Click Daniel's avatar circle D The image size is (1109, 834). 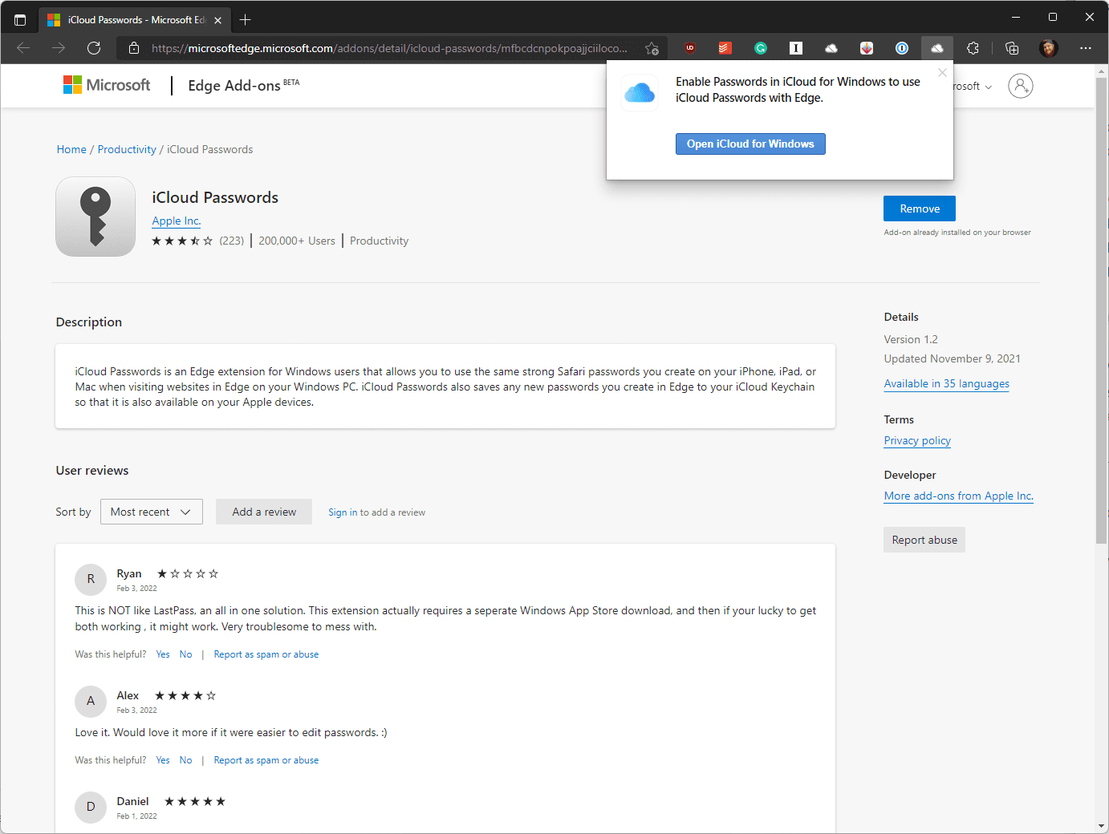(x=91, y=807)
